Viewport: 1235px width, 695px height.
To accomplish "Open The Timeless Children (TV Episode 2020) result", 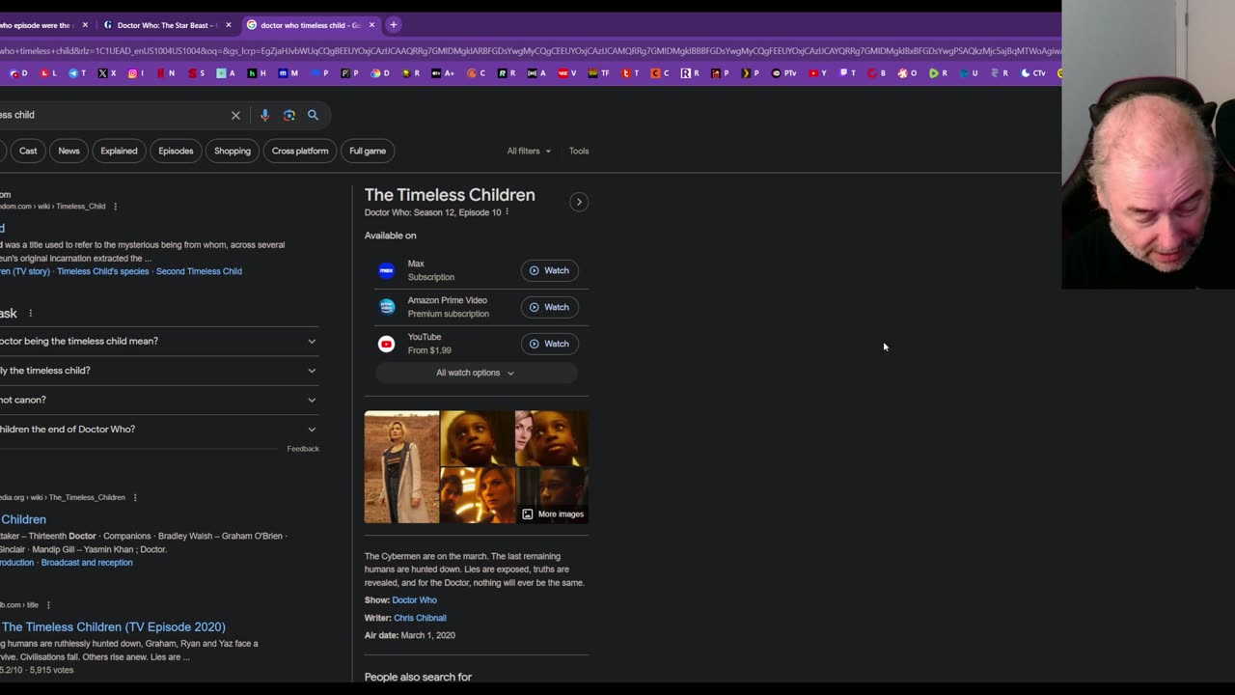I will point(113,626).
